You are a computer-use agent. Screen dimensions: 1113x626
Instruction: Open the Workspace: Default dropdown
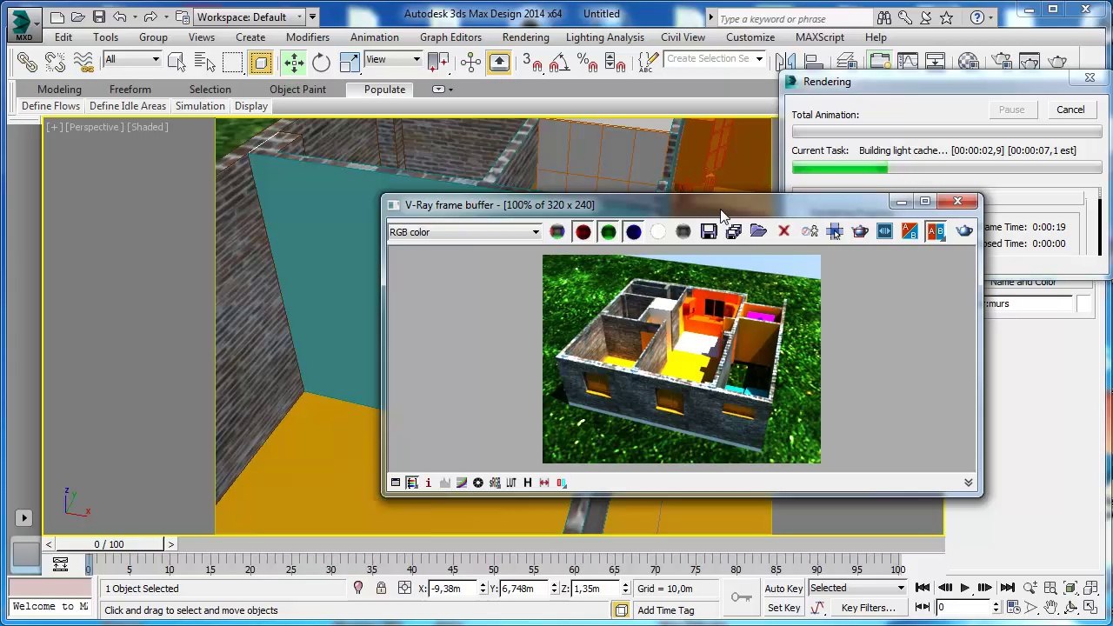pos(250,17)
